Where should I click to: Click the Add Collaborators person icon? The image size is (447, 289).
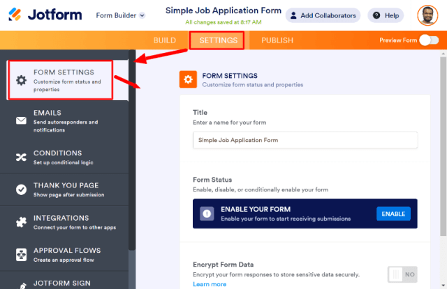tap(293, 15)
